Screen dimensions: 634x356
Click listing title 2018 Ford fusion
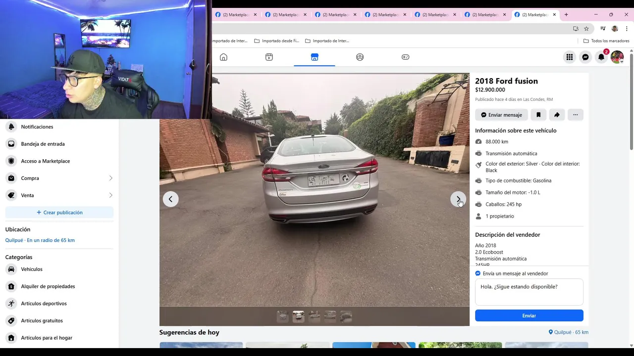(x=506, y=81)
